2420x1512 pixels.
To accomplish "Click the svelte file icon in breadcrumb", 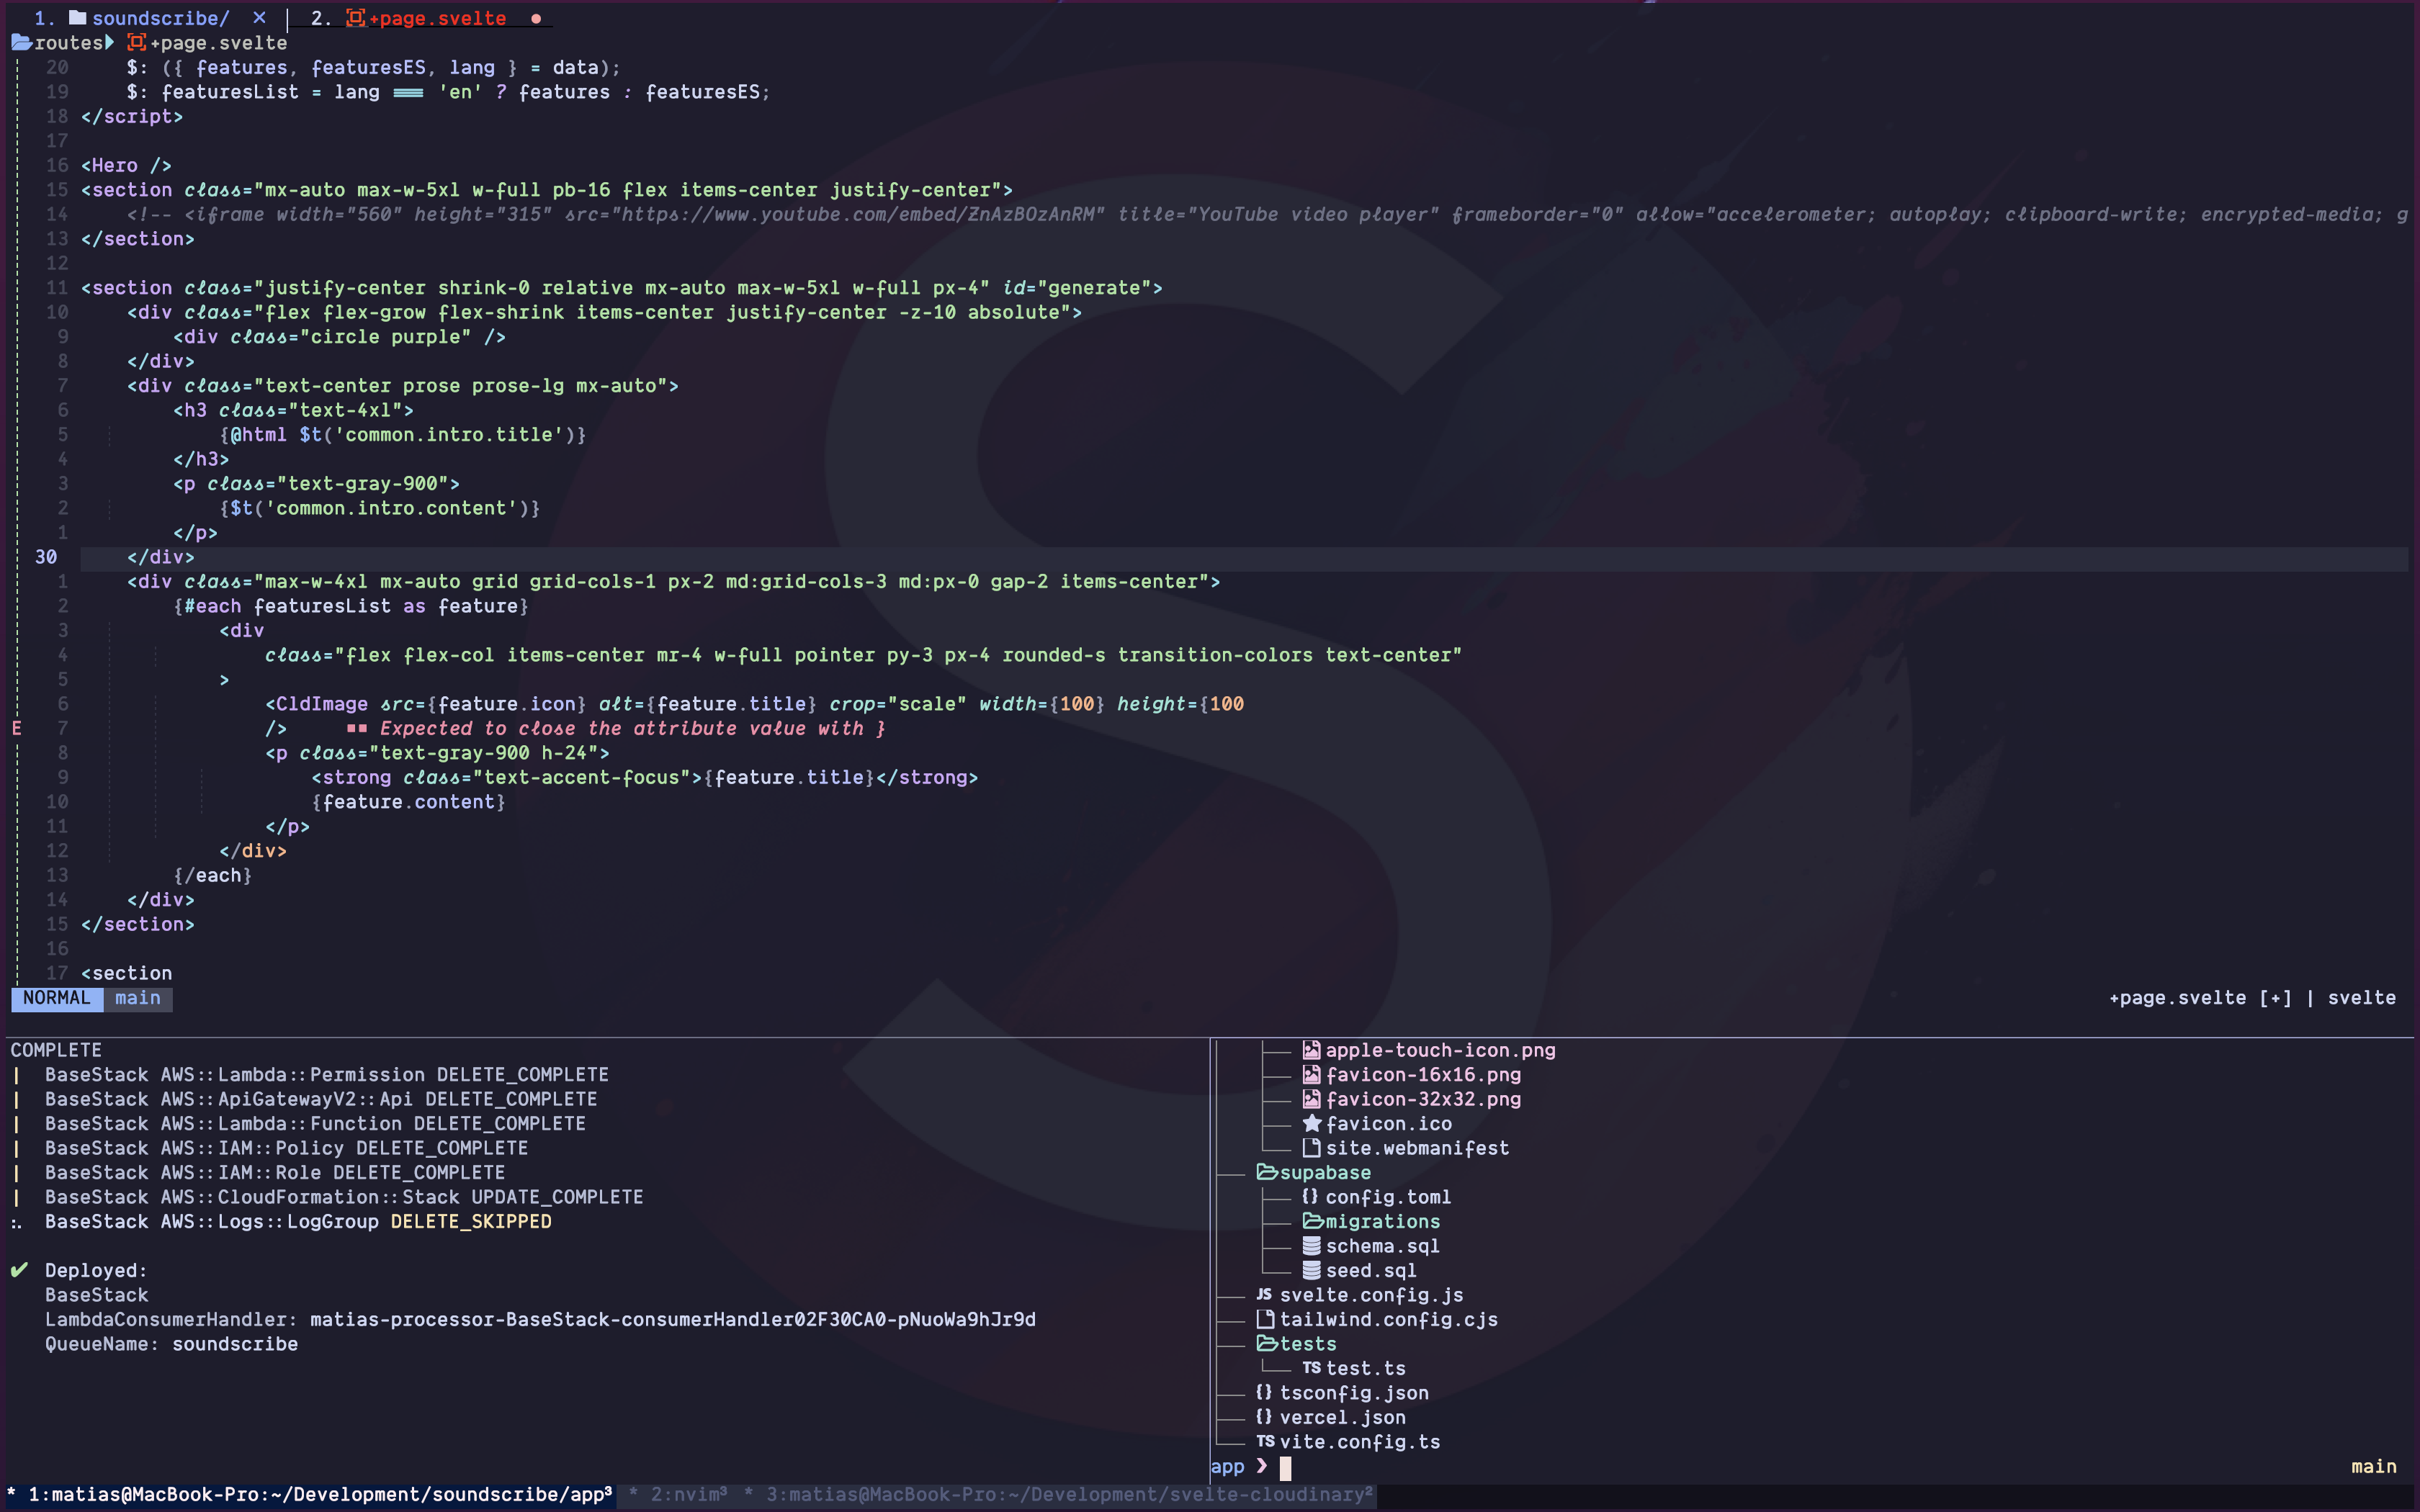I will tap(137, 42).
